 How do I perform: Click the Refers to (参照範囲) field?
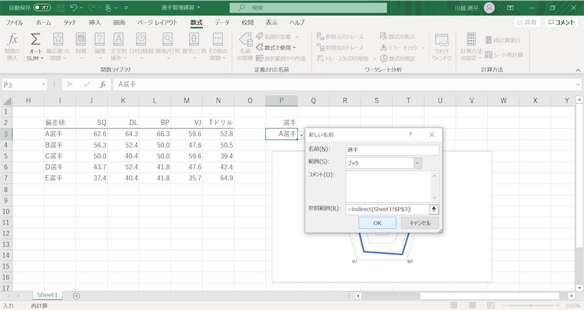pyautogui.click(x=387, y=209)
